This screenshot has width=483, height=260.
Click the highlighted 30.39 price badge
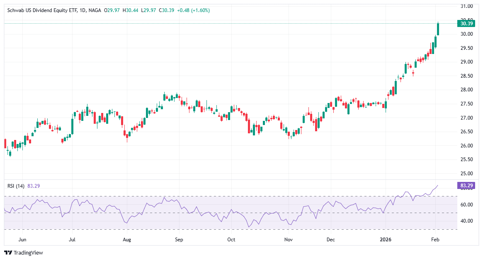pyautogui.click(x=466, y=24)
